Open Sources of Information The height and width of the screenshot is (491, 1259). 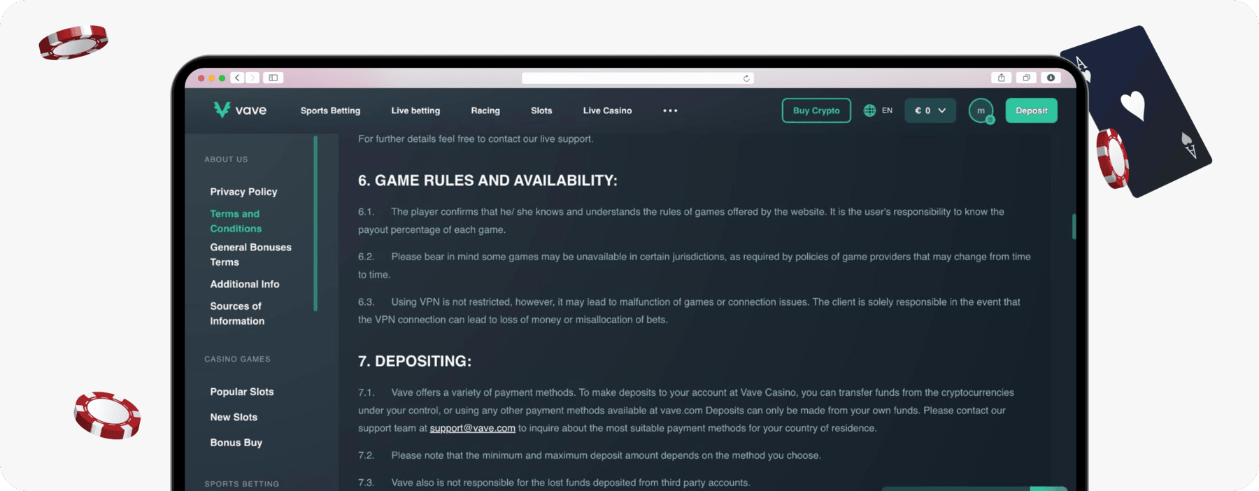pos(237,313)
